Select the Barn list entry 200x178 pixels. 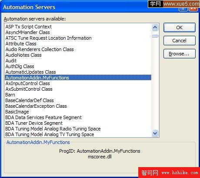tap(10, 95)
